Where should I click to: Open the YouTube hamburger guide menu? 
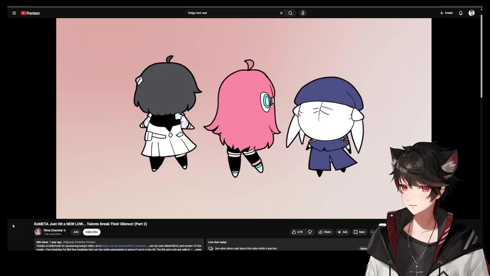click(14, 13)
